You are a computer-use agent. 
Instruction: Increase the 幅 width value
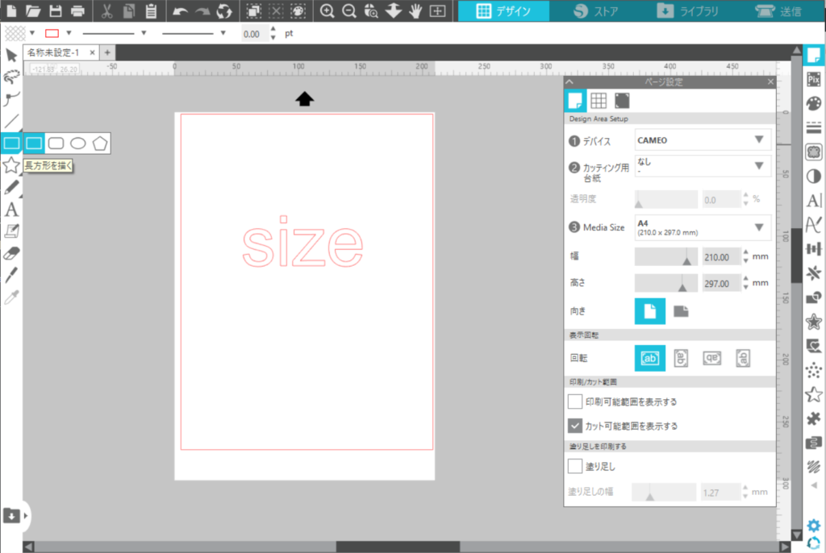coord(745,253)
